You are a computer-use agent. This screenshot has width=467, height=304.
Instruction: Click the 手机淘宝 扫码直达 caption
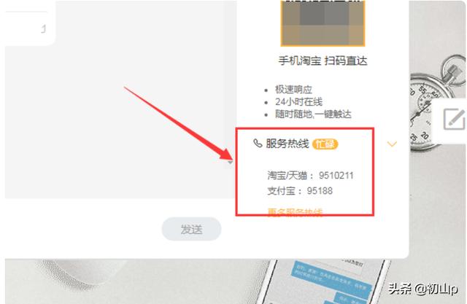click(x=323, y=61)
